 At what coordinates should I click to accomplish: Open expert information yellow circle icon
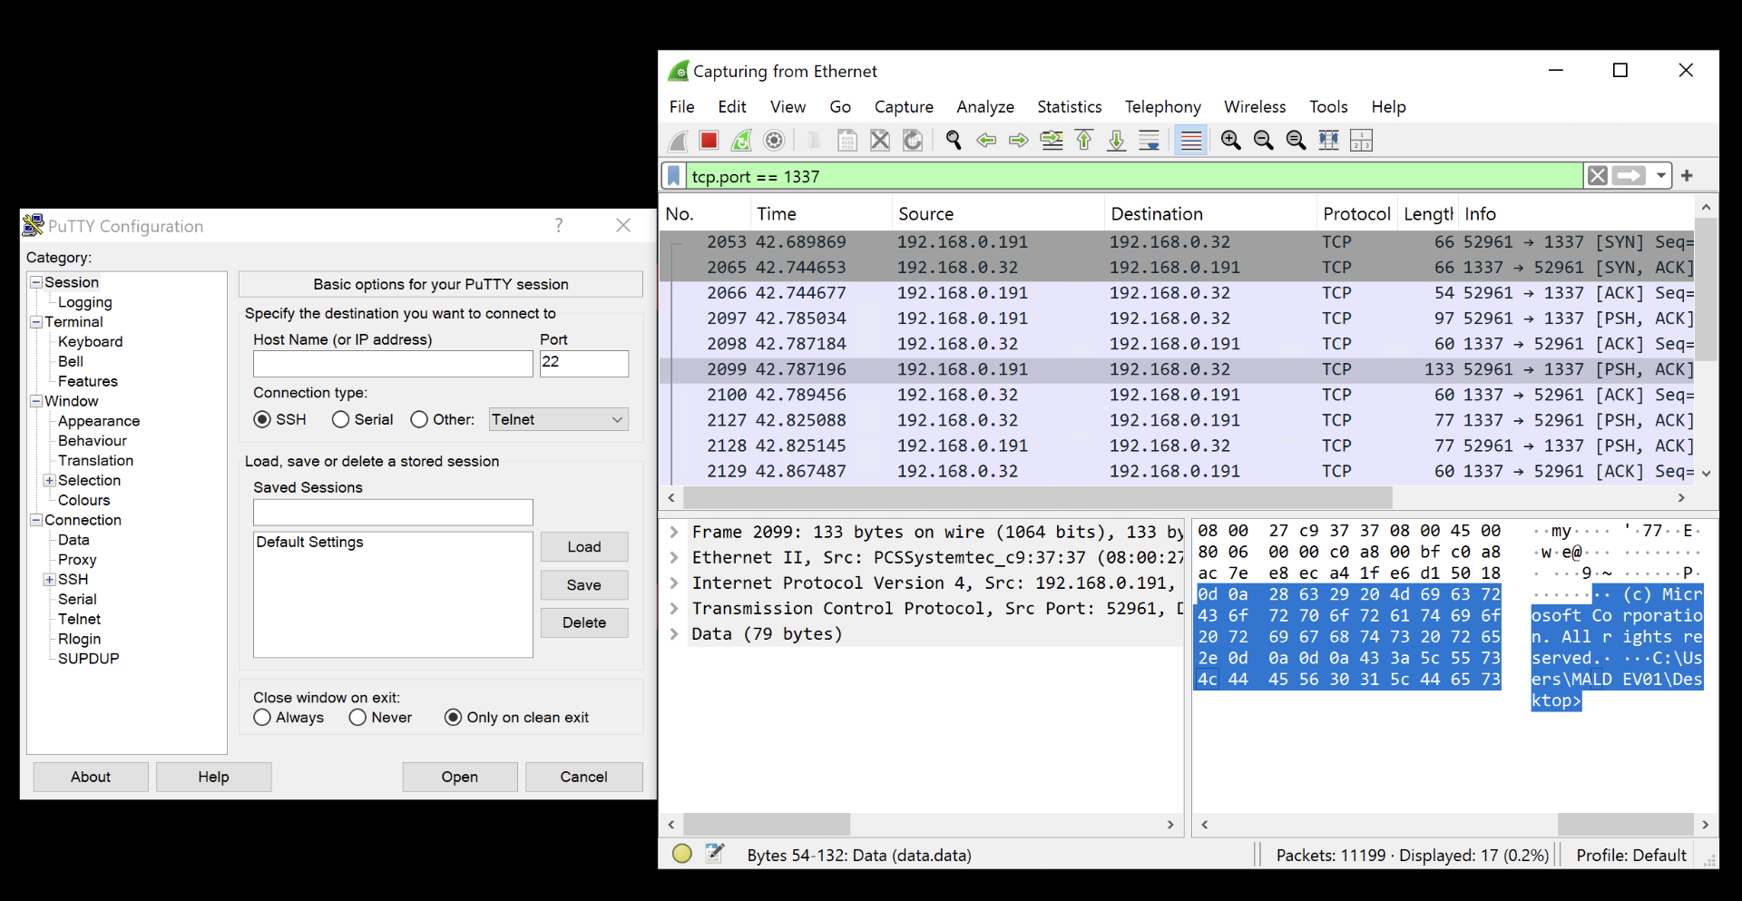coord(682,854)
